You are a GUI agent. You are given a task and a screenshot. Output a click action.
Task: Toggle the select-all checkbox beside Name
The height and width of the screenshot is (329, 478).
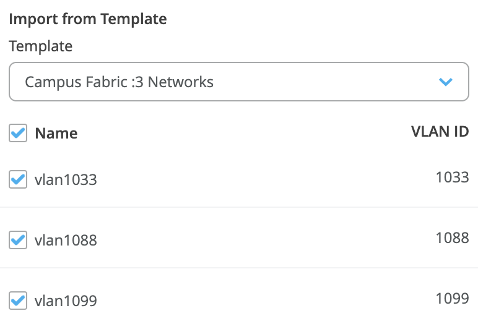18,133
